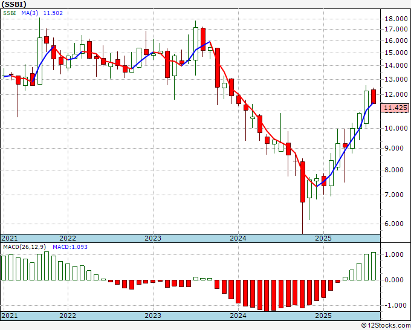This screenshot has width=411, height=330.
Task: Click 2024 on the MACD timeline
Action: pyautogui.click(x=238, y=315)
